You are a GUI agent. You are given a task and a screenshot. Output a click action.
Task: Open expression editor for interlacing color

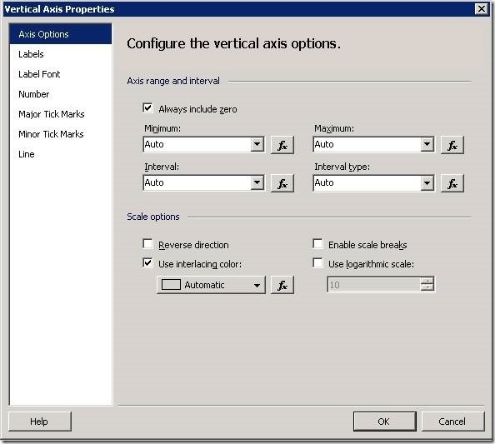pos(282,285)
